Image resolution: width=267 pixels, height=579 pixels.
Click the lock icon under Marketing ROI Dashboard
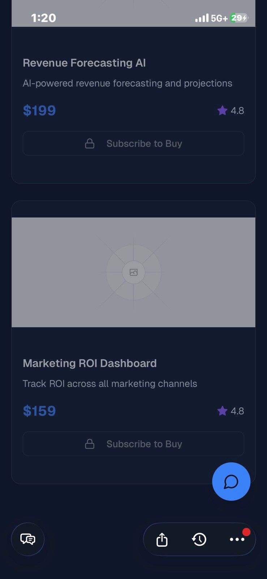pyautogui.click(x=90, y=444)
